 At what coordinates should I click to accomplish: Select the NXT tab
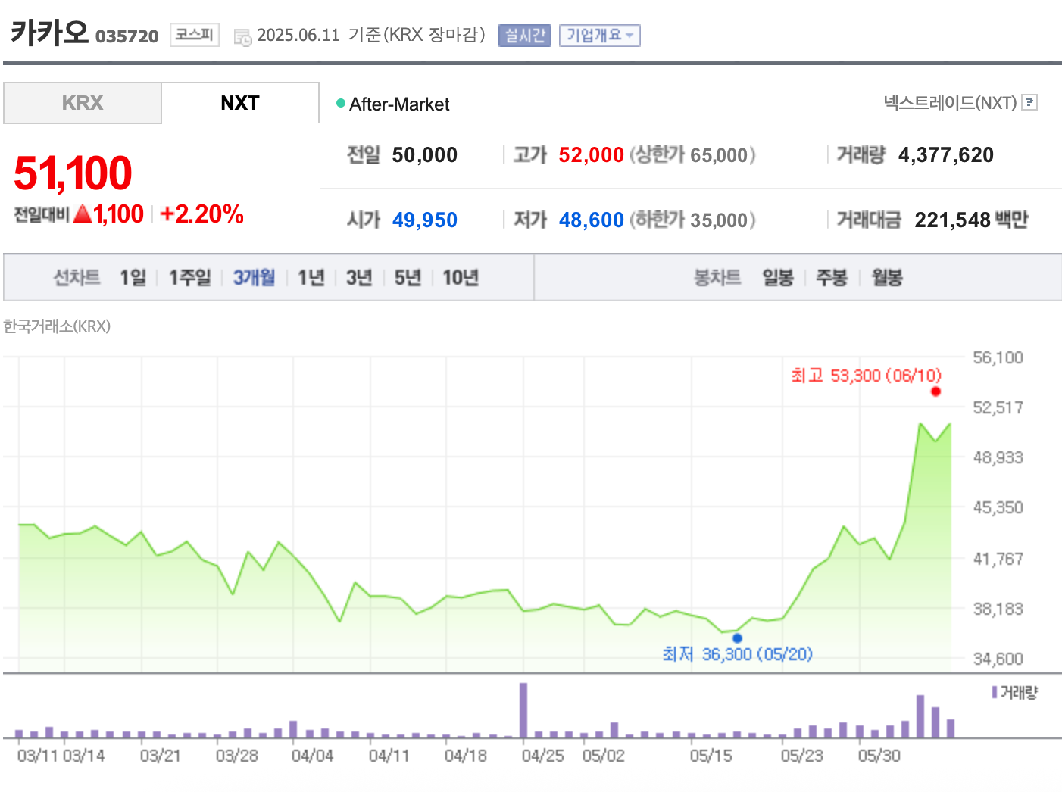tap(240, 103)
